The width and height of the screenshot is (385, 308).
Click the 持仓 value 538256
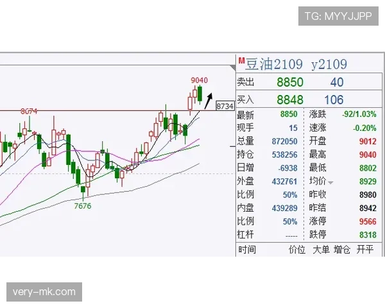pyautogui.click(x=284, y=155)
